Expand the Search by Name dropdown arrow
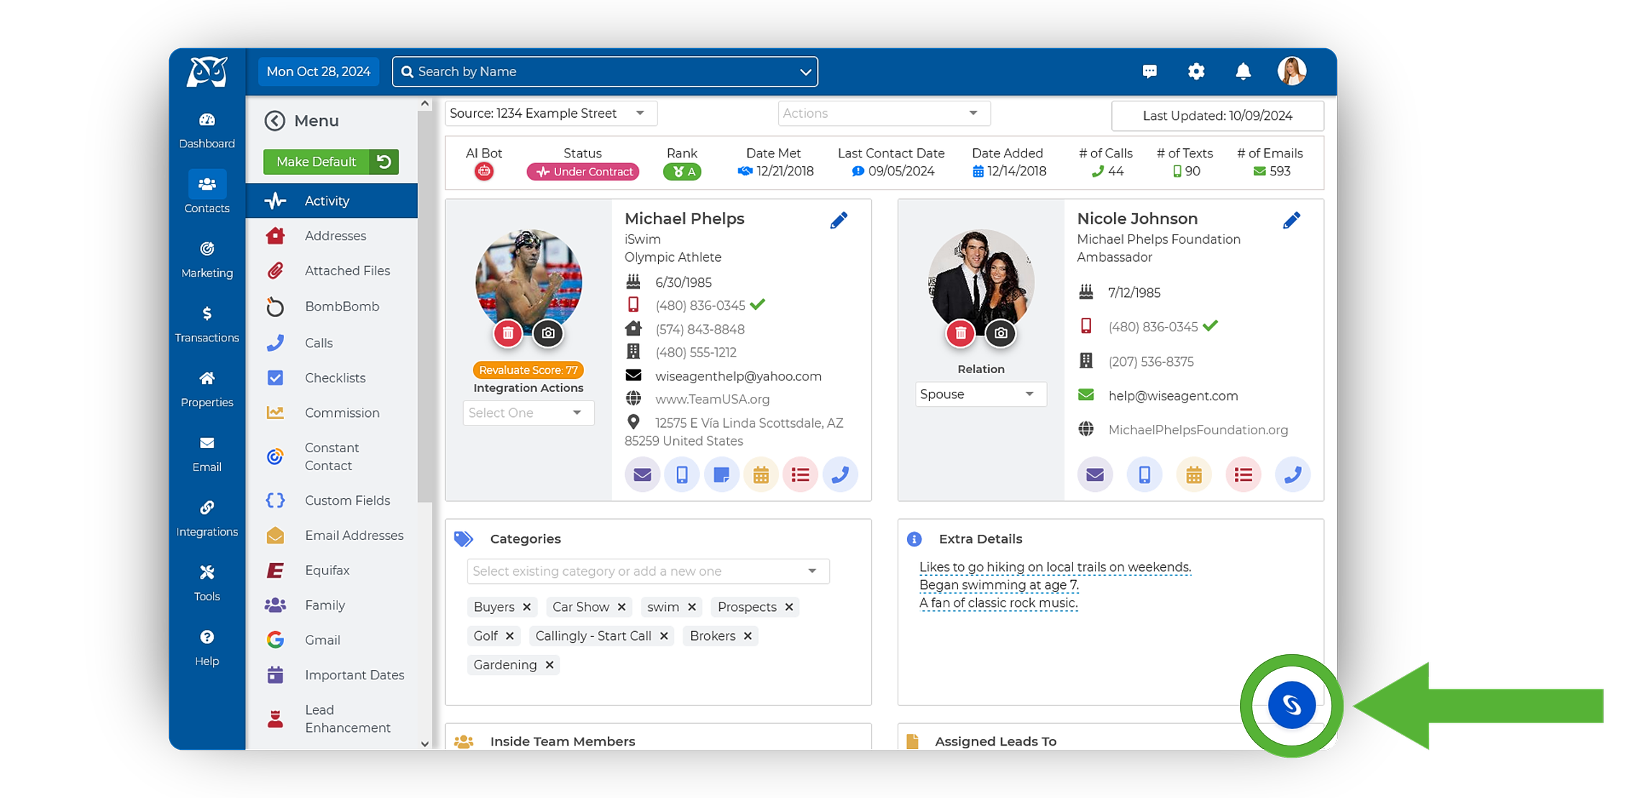1632x798 pixels. (806, 72)
